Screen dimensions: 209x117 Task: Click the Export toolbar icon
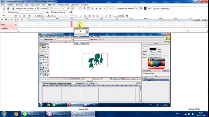(x=38, y=8)
